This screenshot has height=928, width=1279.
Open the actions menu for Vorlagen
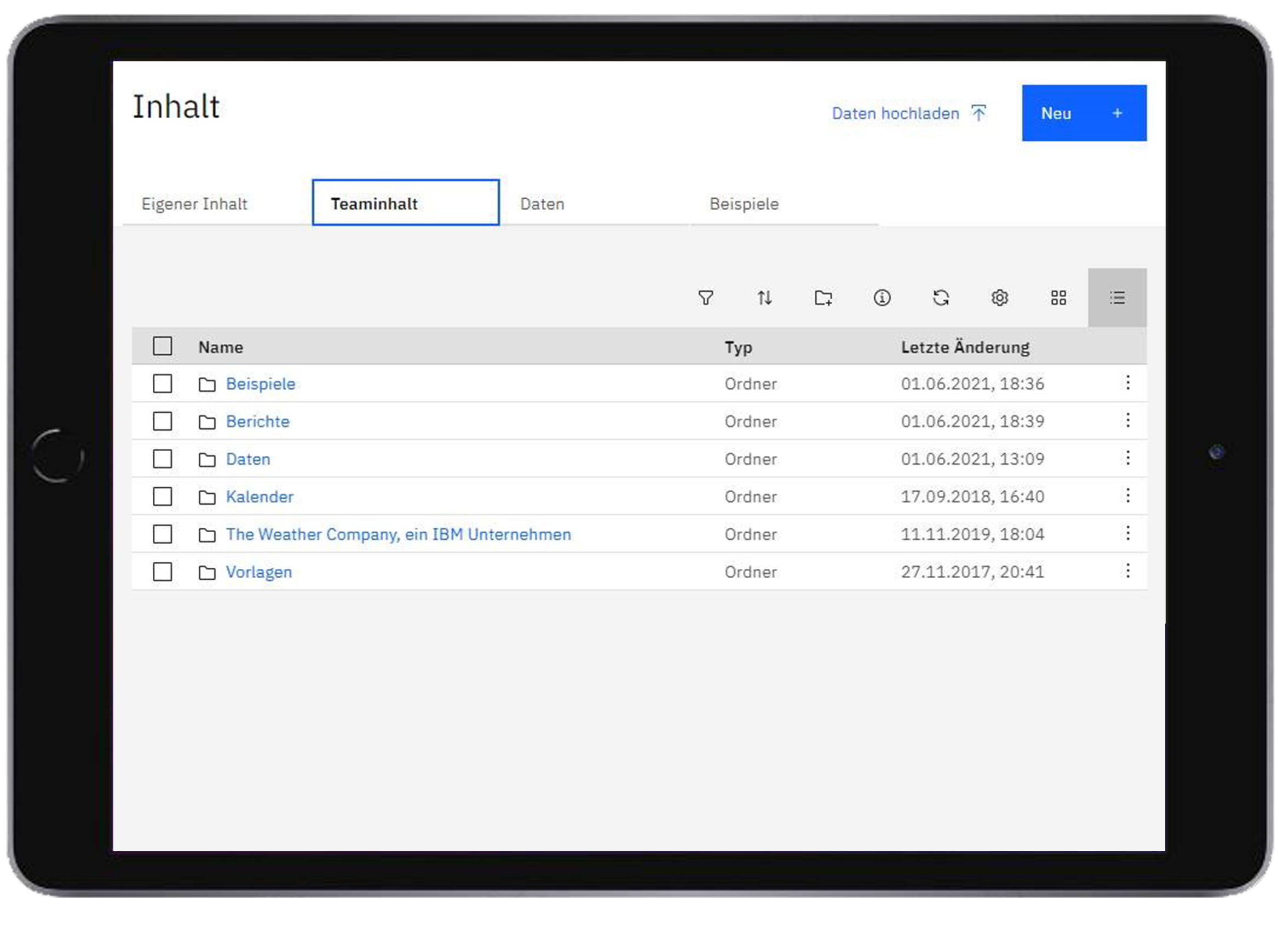click(1128, 572)
